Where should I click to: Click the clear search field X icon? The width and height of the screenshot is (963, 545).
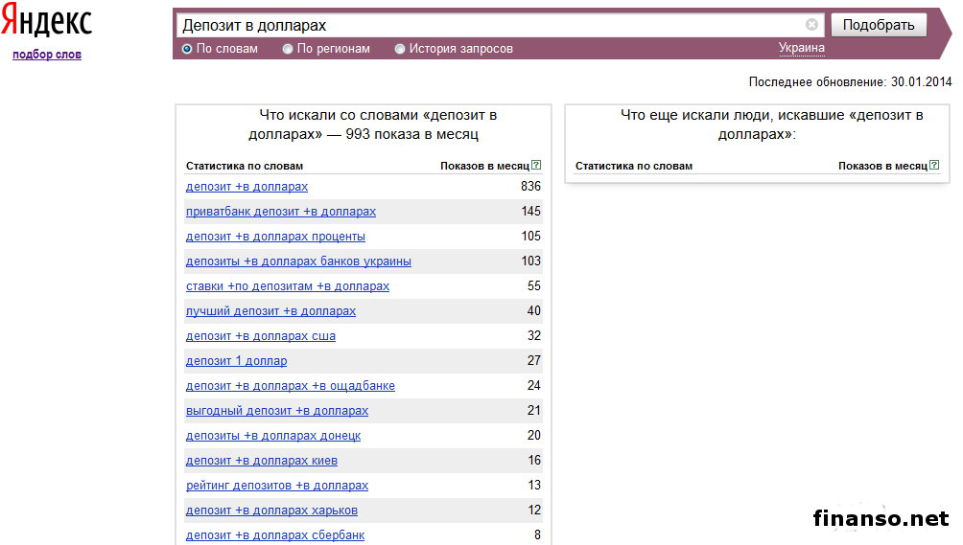[812, 25]
